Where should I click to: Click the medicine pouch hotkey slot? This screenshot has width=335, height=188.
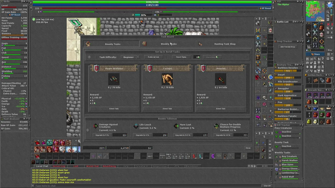pos(169,156)
